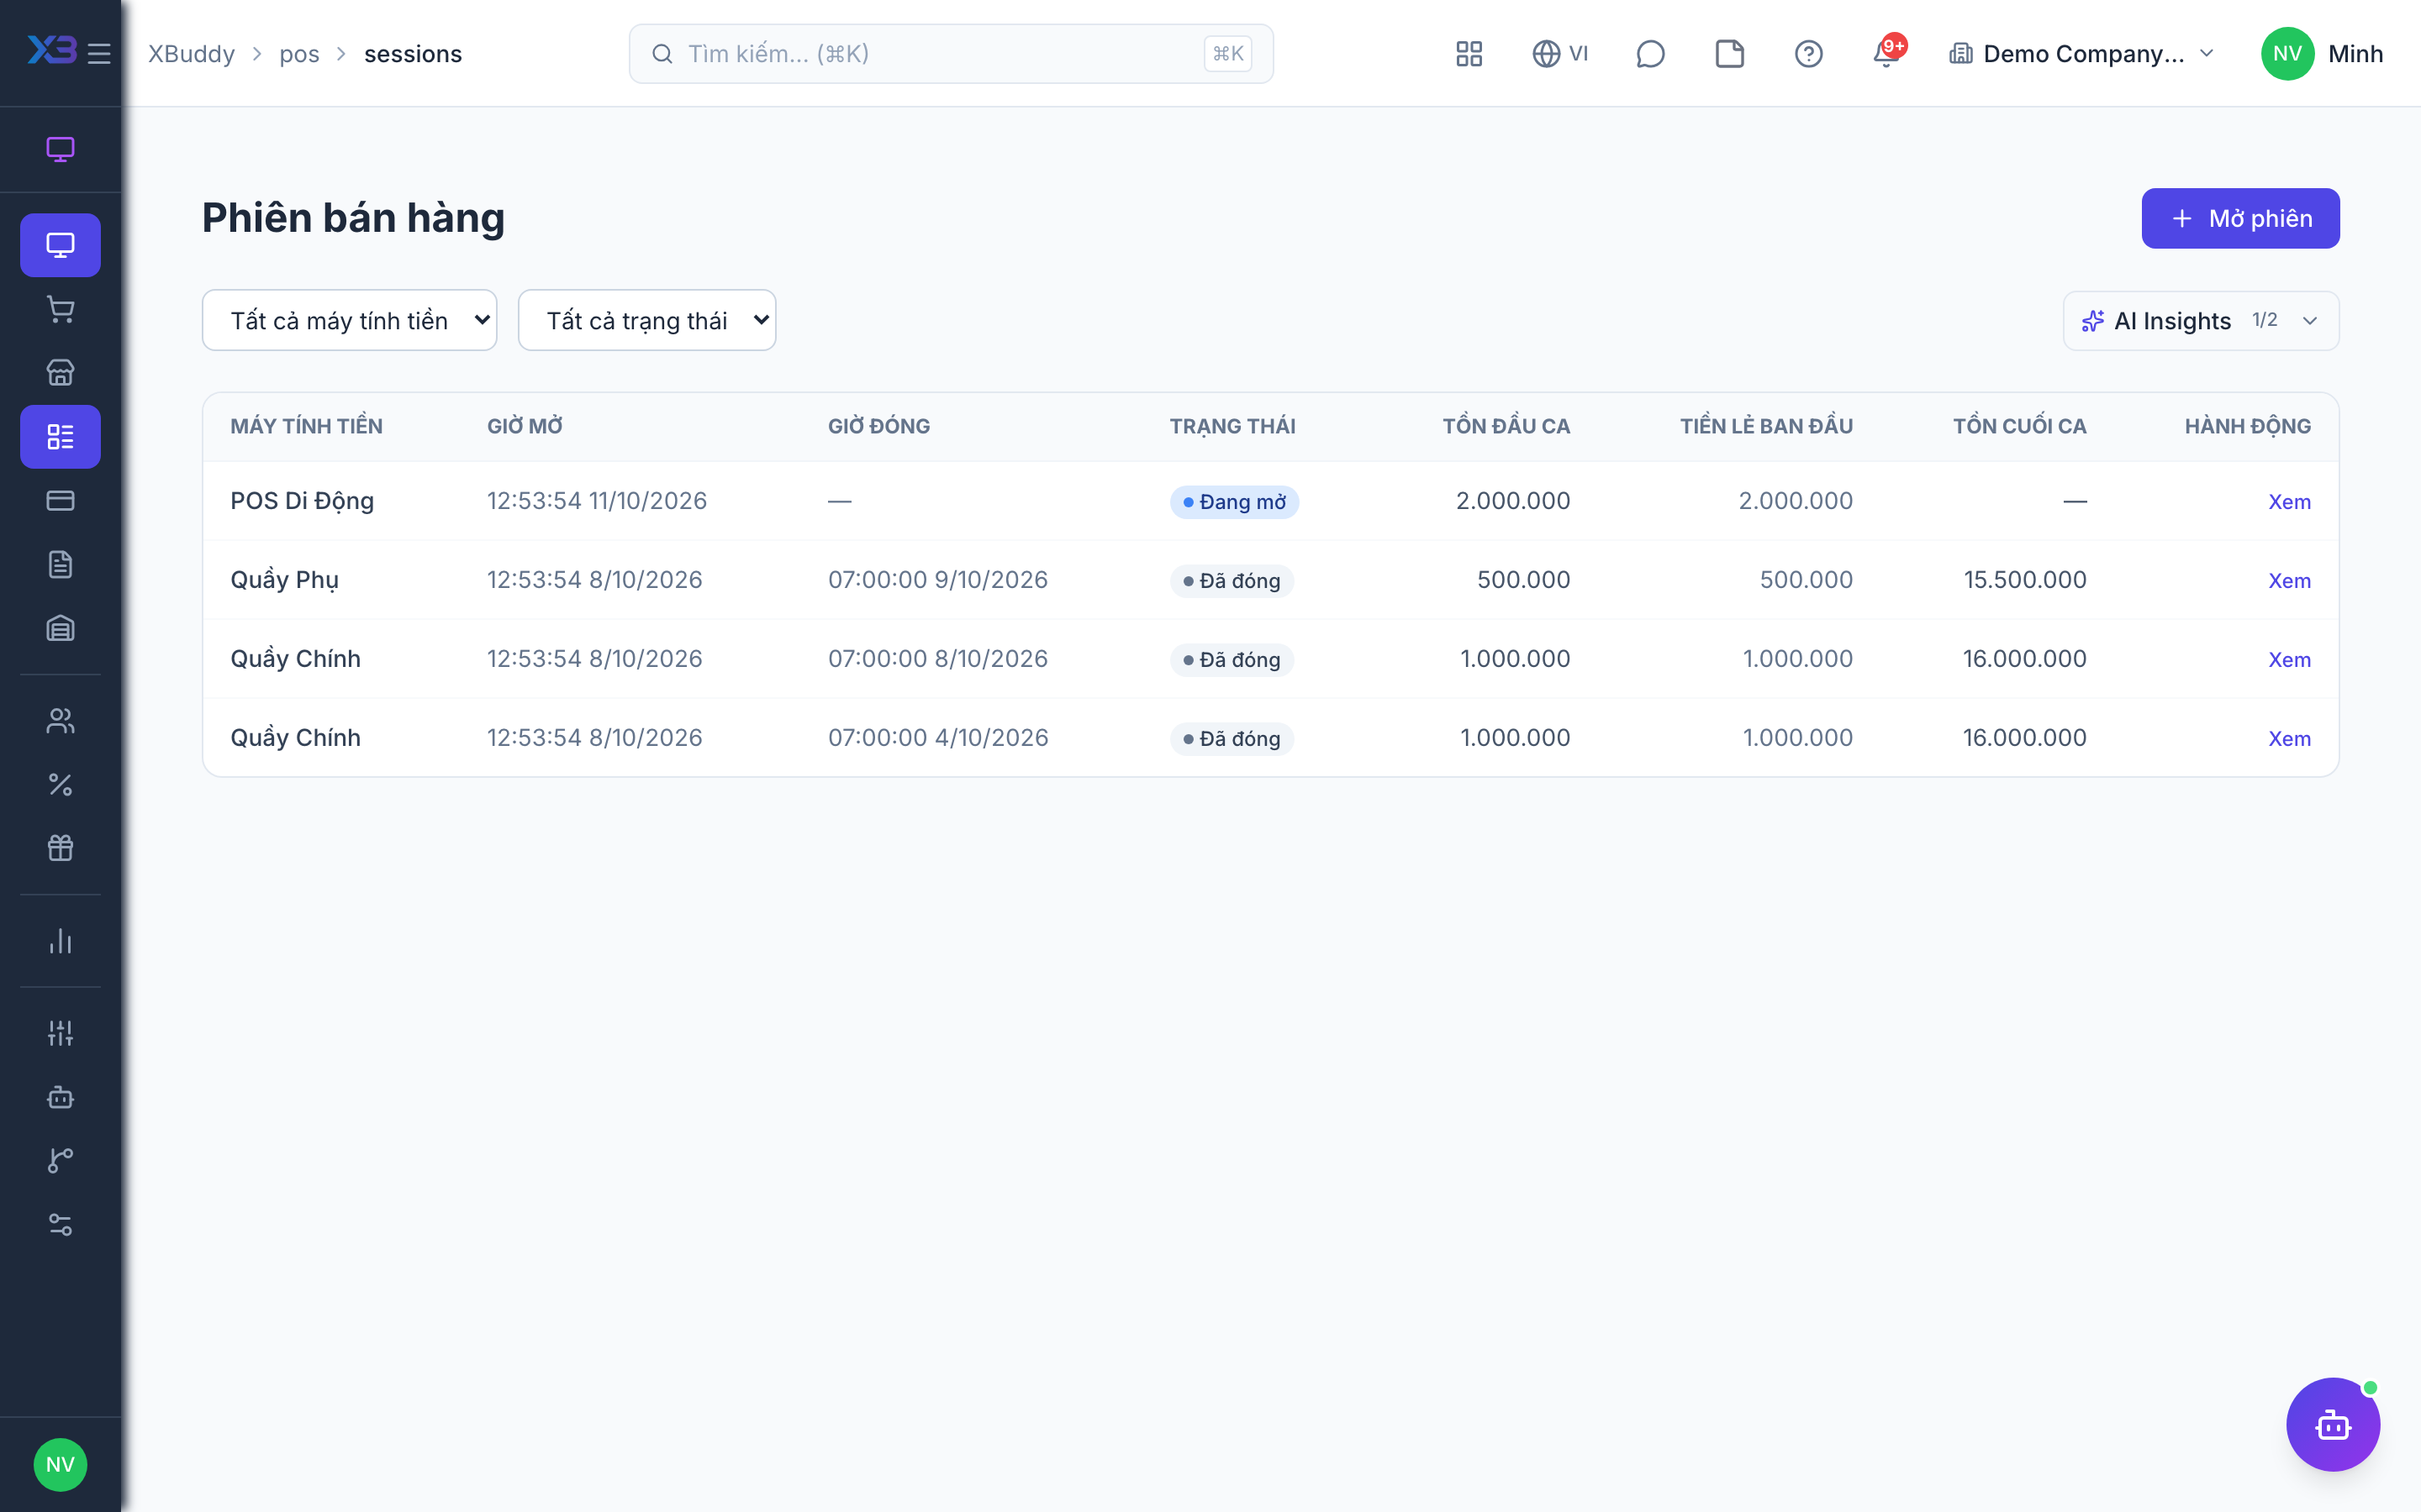This screenshot has width=2421, height=1512.
Task: Open the warehouse sidebar icon
Action: 60,629
